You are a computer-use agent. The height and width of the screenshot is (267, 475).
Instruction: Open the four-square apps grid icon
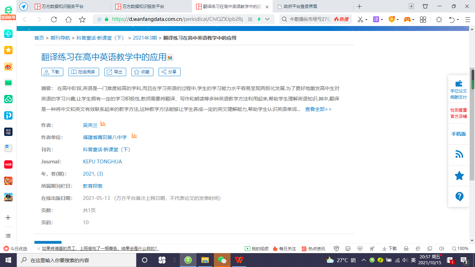[x=423, y=19]
